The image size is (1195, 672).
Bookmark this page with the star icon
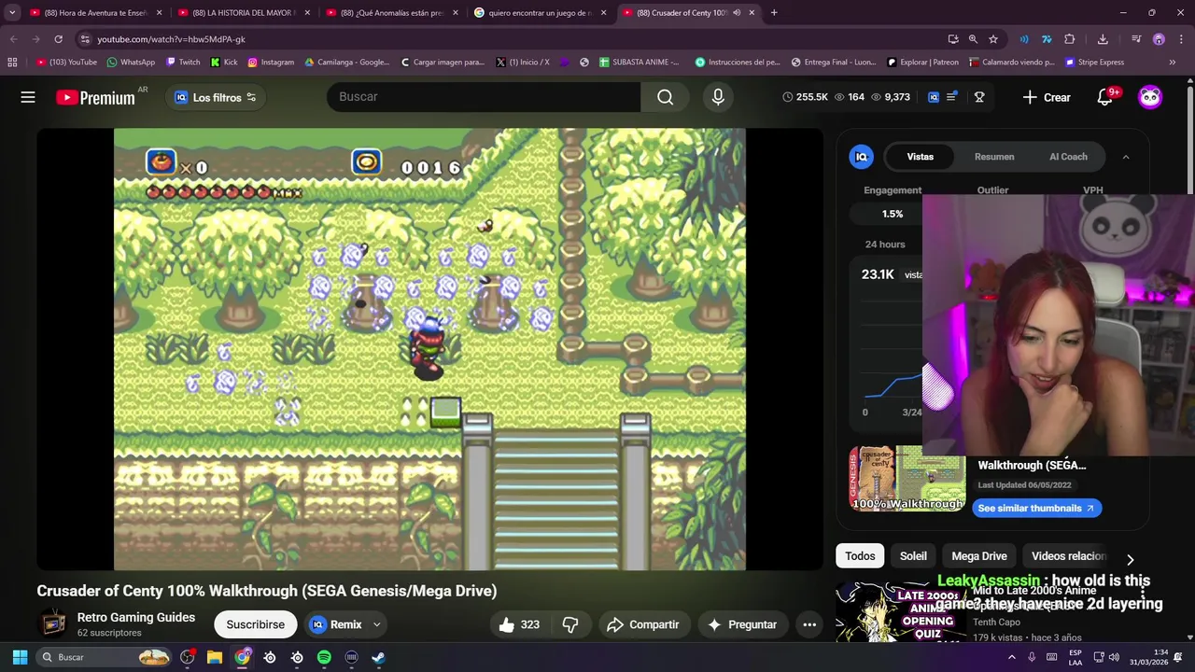click(993, 39)
